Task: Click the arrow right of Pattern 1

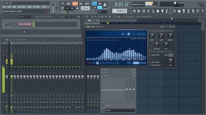Action: (x=129, y=11)
